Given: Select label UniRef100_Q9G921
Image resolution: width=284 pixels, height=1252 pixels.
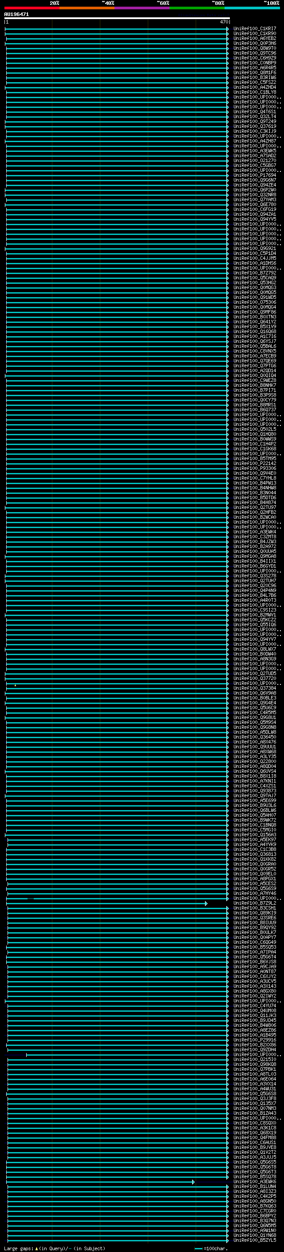Looking at the screenshot, I should click(254, 248).
